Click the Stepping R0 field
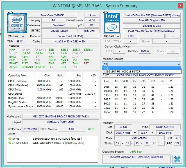 tap(53, 21)
